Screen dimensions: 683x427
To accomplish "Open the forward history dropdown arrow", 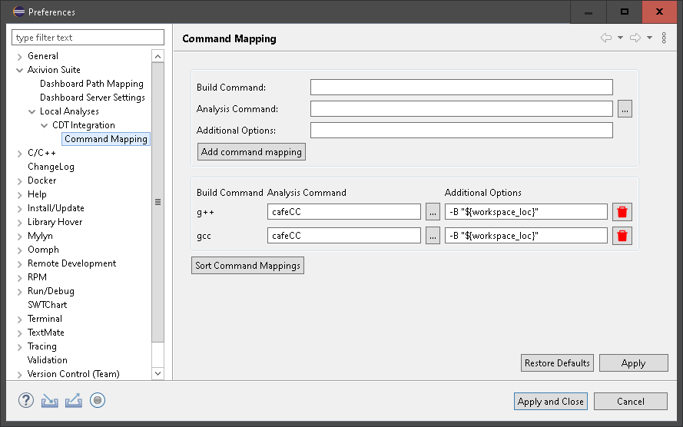I will [649, 38].
